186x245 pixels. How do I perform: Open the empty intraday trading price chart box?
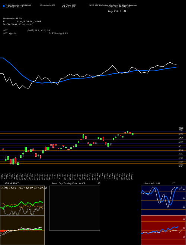click(74, 208)
